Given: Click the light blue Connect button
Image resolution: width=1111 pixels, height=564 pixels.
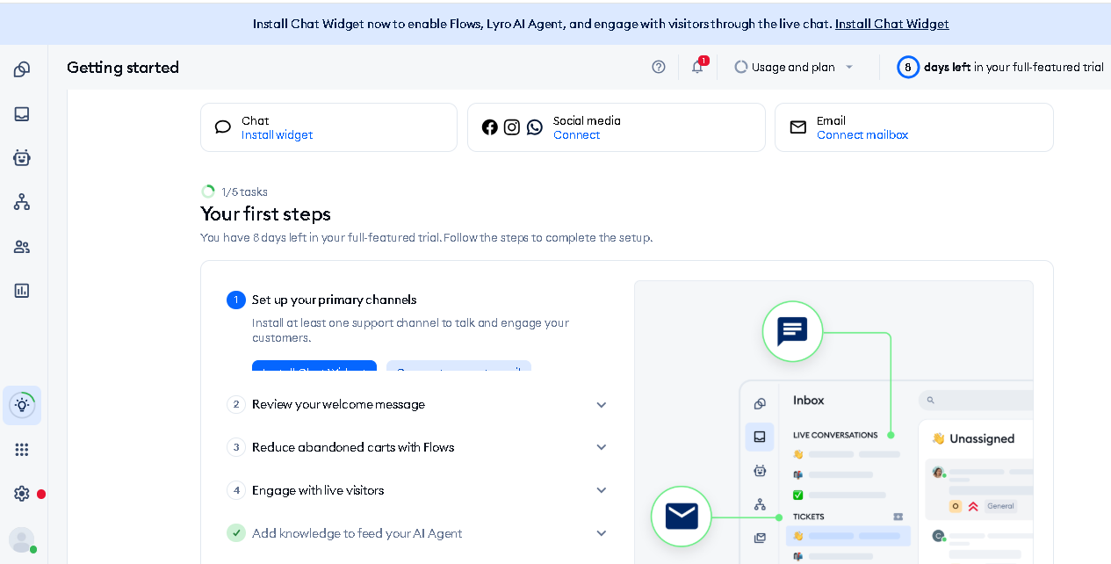Looking at the screenshot, I should tap(458, 365).
